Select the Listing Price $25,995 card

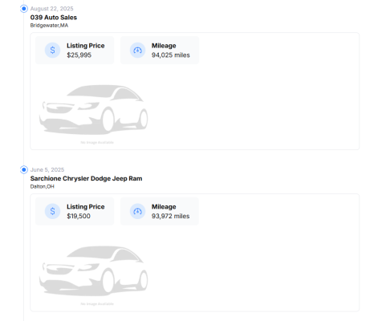tap(75, 51)
